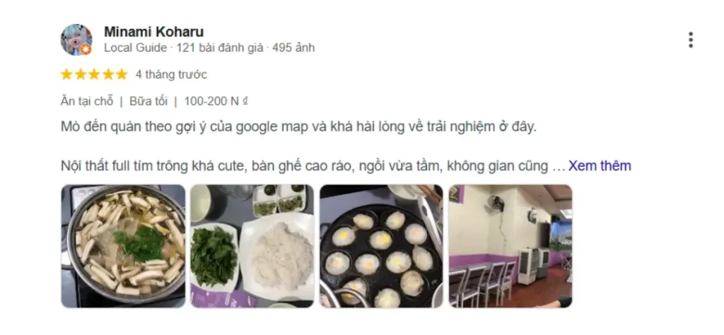
Task: Expand the review with Xem thêm
Action: (x=600, y=165)
